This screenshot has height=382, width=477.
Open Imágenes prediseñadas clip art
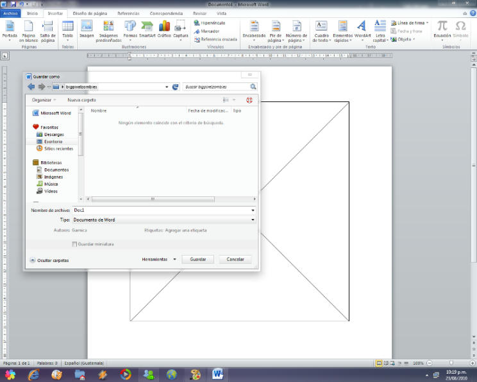pyautogui.click(x=108, y=31)
